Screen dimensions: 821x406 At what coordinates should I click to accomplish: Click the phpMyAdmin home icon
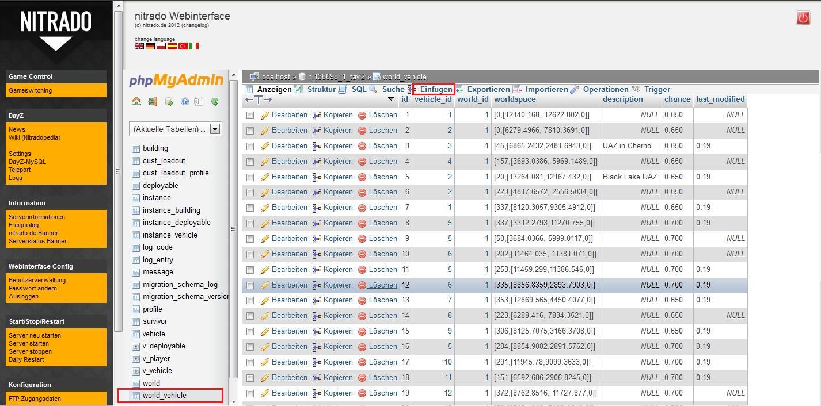[136, 101]
